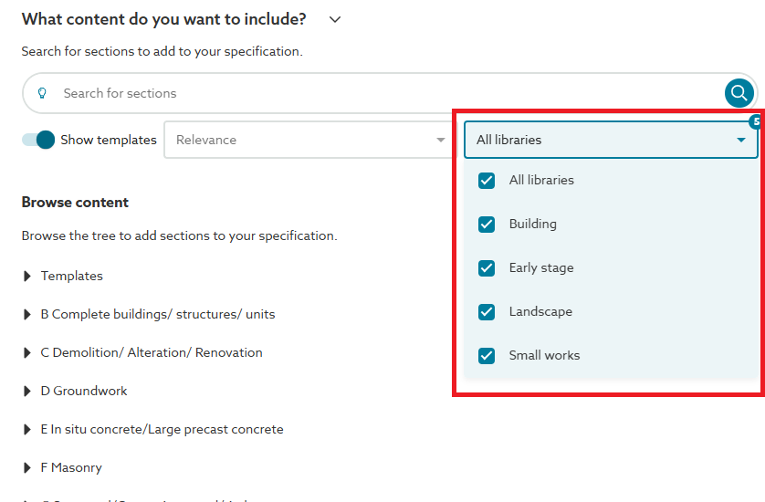Viewport: 765px width, 502px height.
Task: Expand the F Masonry arrow
Action: (28, 468)
